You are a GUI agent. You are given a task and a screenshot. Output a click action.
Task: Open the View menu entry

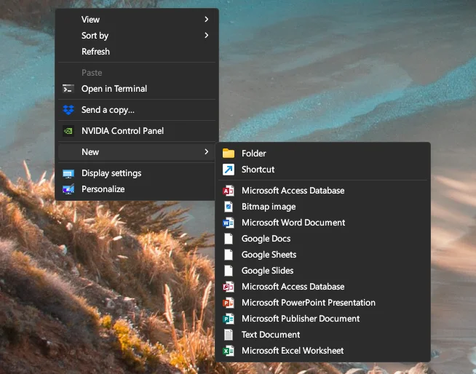click(137, 20)
